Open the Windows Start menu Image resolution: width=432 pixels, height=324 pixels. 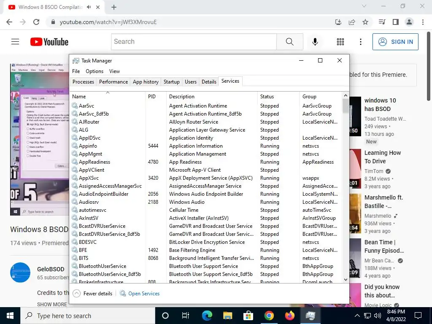(10, 316)
